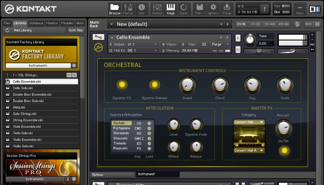Mute the Cello Ensemble instrument
This screenshot has width=324, height=185.
[x=238, y=50]
